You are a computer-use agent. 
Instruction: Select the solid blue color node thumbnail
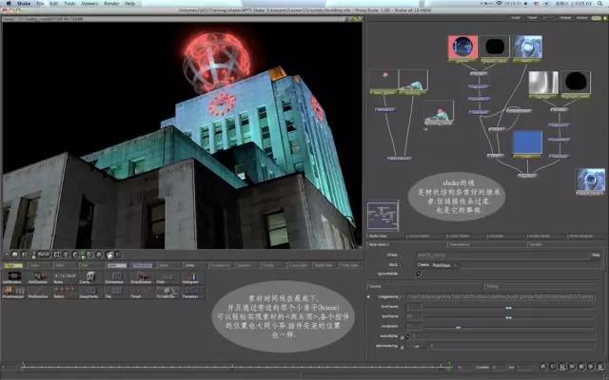527,142
